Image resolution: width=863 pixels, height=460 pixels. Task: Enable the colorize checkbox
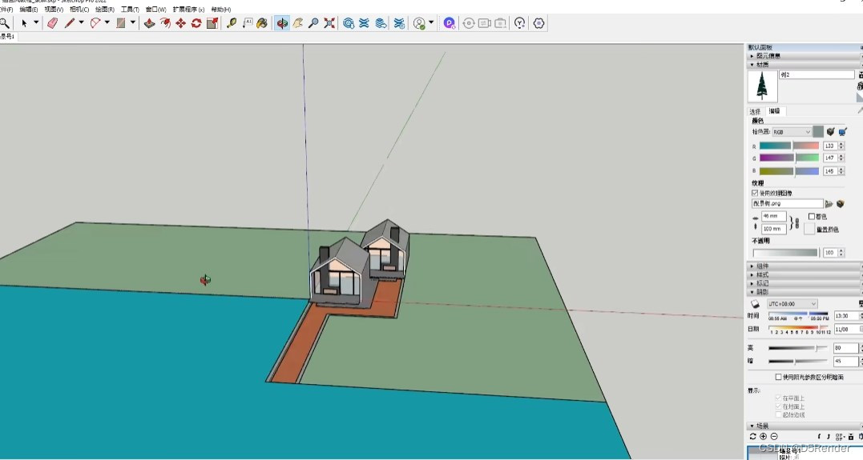tap(811, 217)
